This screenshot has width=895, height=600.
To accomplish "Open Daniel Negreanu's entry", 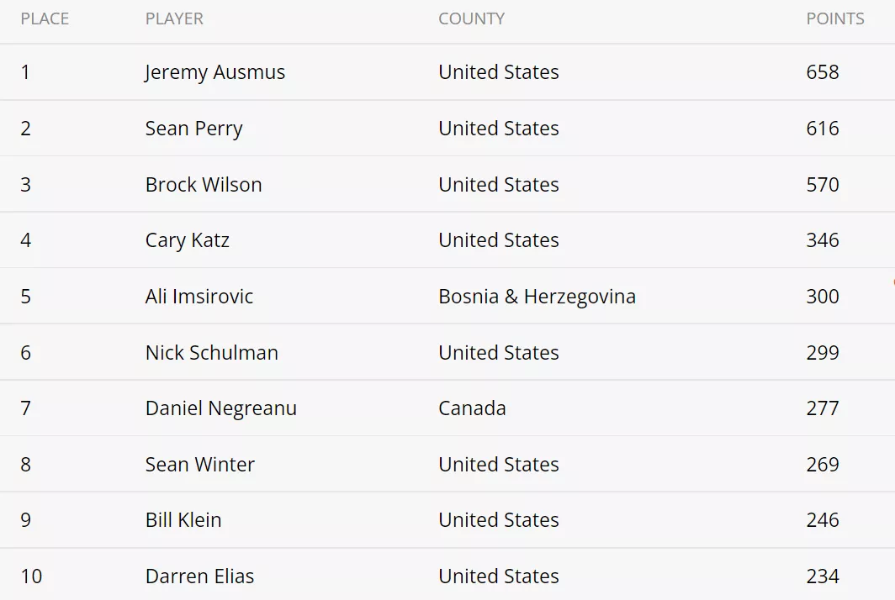I will (221, 409).
